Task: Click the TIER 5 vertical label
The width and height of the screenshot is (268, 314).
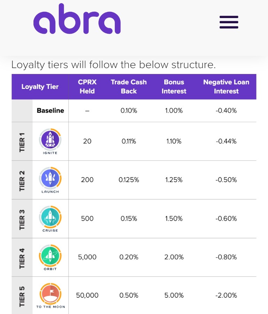Action: tap(22, 297)
